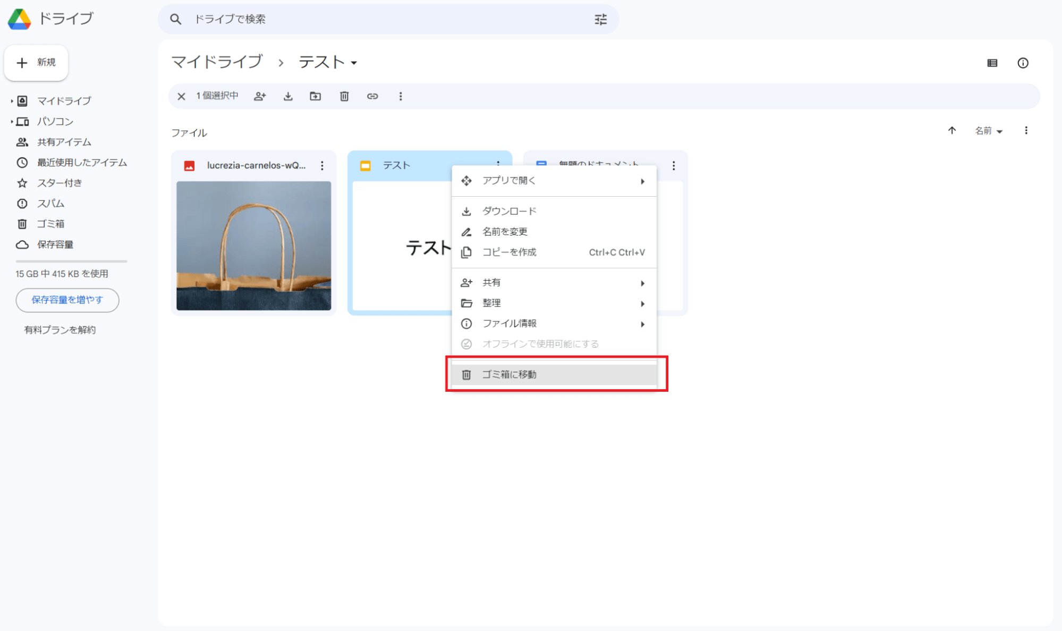Open search options filter icon

click(600, 20)
